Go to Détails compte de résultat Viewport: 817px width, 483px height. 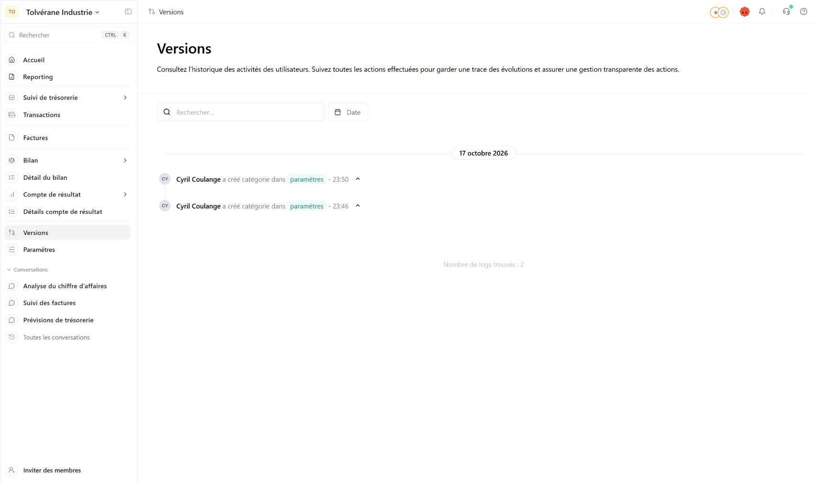tap(67, 212)
